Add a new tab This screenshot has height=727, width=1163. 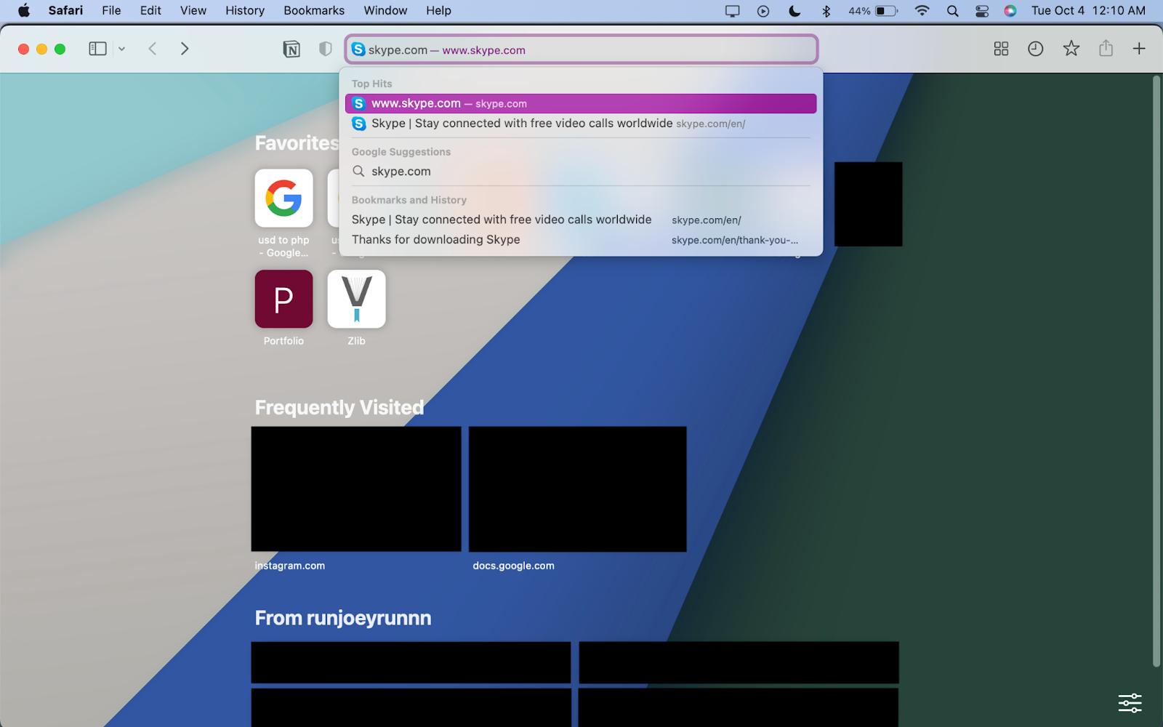1139,49
